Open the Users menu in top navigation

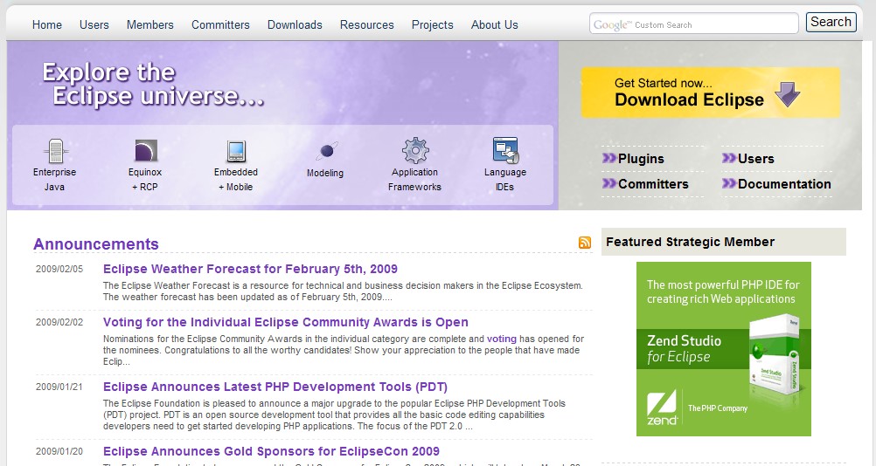click(x=94, y=25)
